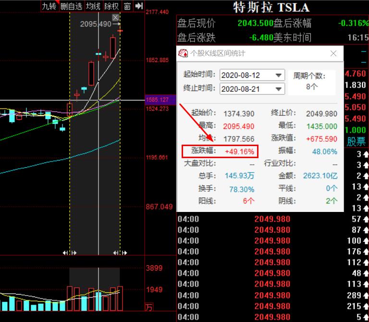The image size is (369, 322).
Task: Close the 个股K线区间统计 dialog
Action: (333, 54)
